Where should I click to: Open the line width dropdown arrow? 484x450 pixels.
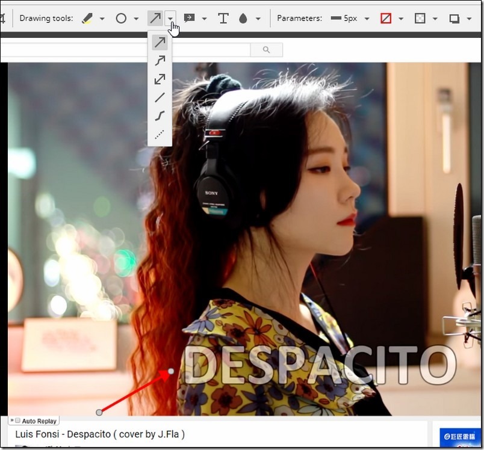tap(367, 19)
